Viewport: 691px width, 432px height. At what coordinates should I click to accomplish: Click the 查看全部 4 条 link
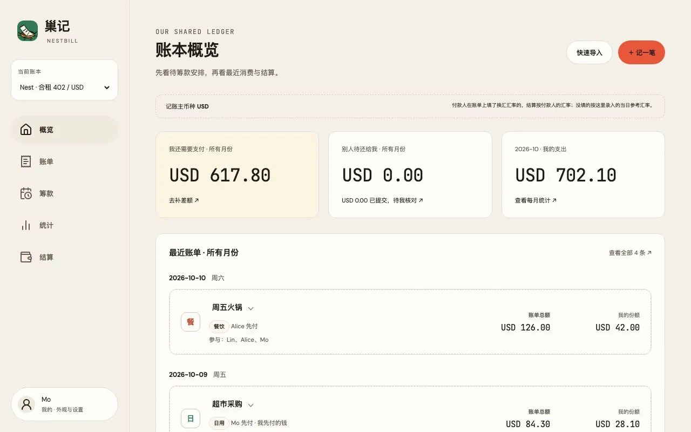(630, 253)
